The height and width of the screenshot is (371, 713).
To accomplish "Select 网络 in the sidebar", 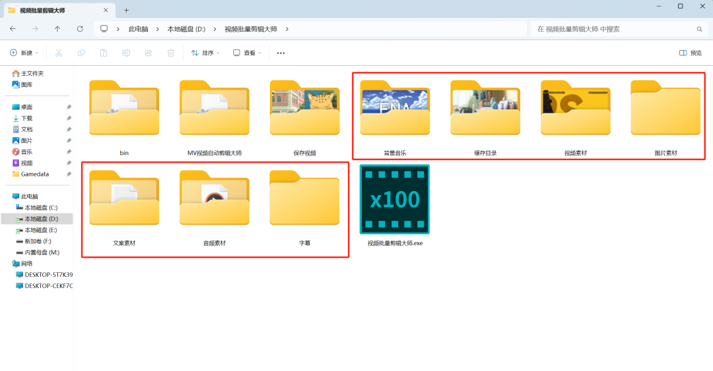I will coord(22,264).
